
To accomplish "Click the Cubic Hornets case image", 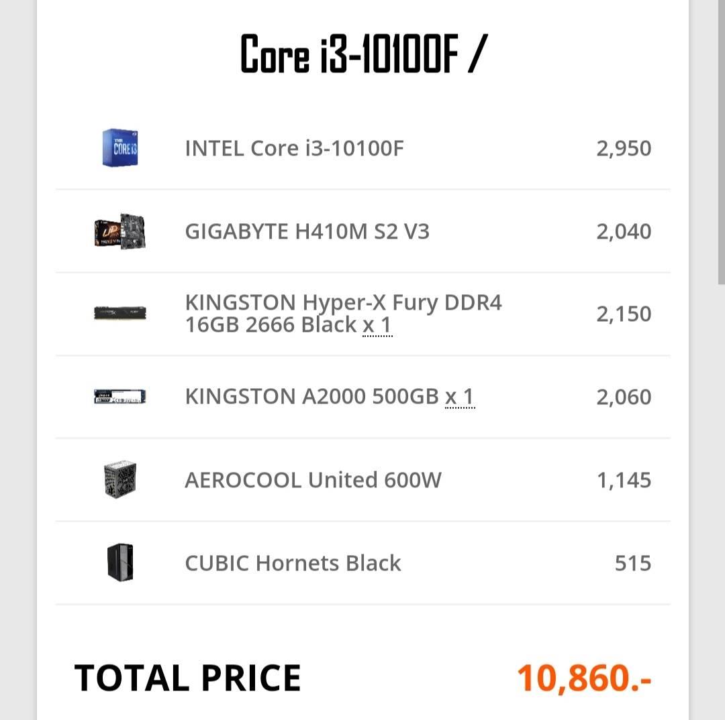I will click(x=120, y=562).
